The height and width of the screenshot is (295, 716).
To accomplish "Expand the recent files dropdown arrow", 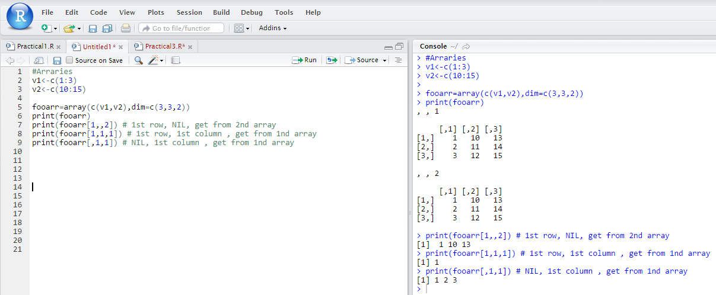I will [x=79, y=28].
